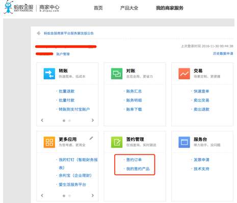Open the 我的商家服务 menu tab
Viewport: 237px width, 203px height.
[170, 8]
